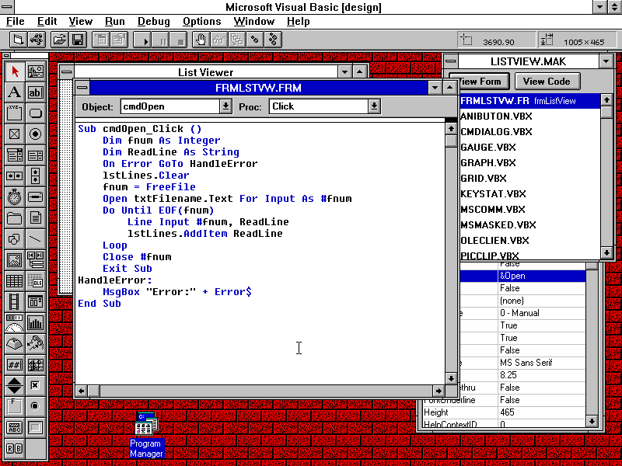Viewport: 622px width, 466px height.
Task: Toggle a breakpoint using the hand icon
Action: point(201,40)
